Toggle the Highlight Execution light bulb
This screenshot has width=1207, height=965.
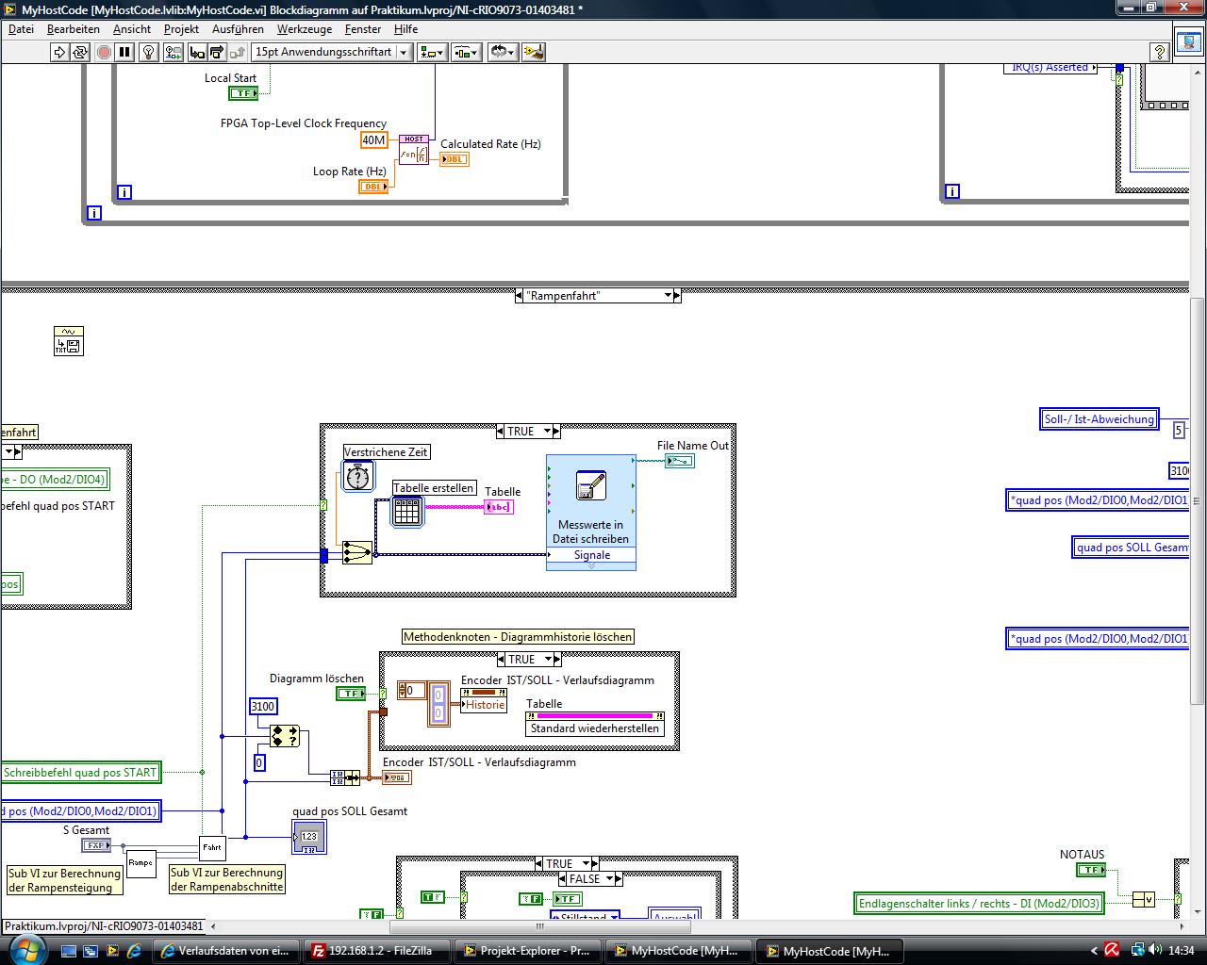(x=148, y=53)
